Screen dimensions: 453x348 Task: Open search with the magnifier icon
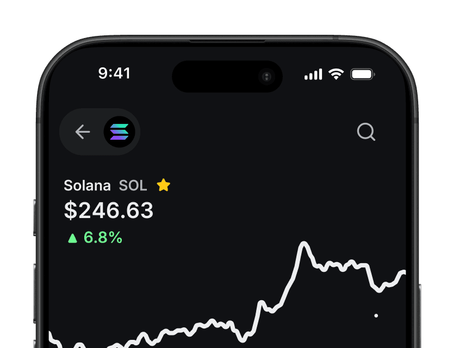(366, 132)
